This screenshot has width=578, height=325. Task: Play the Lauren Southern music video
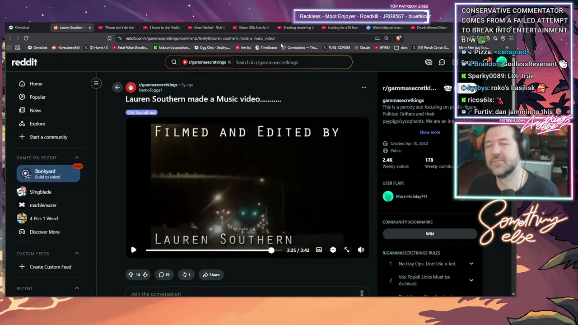pos(134,250)
